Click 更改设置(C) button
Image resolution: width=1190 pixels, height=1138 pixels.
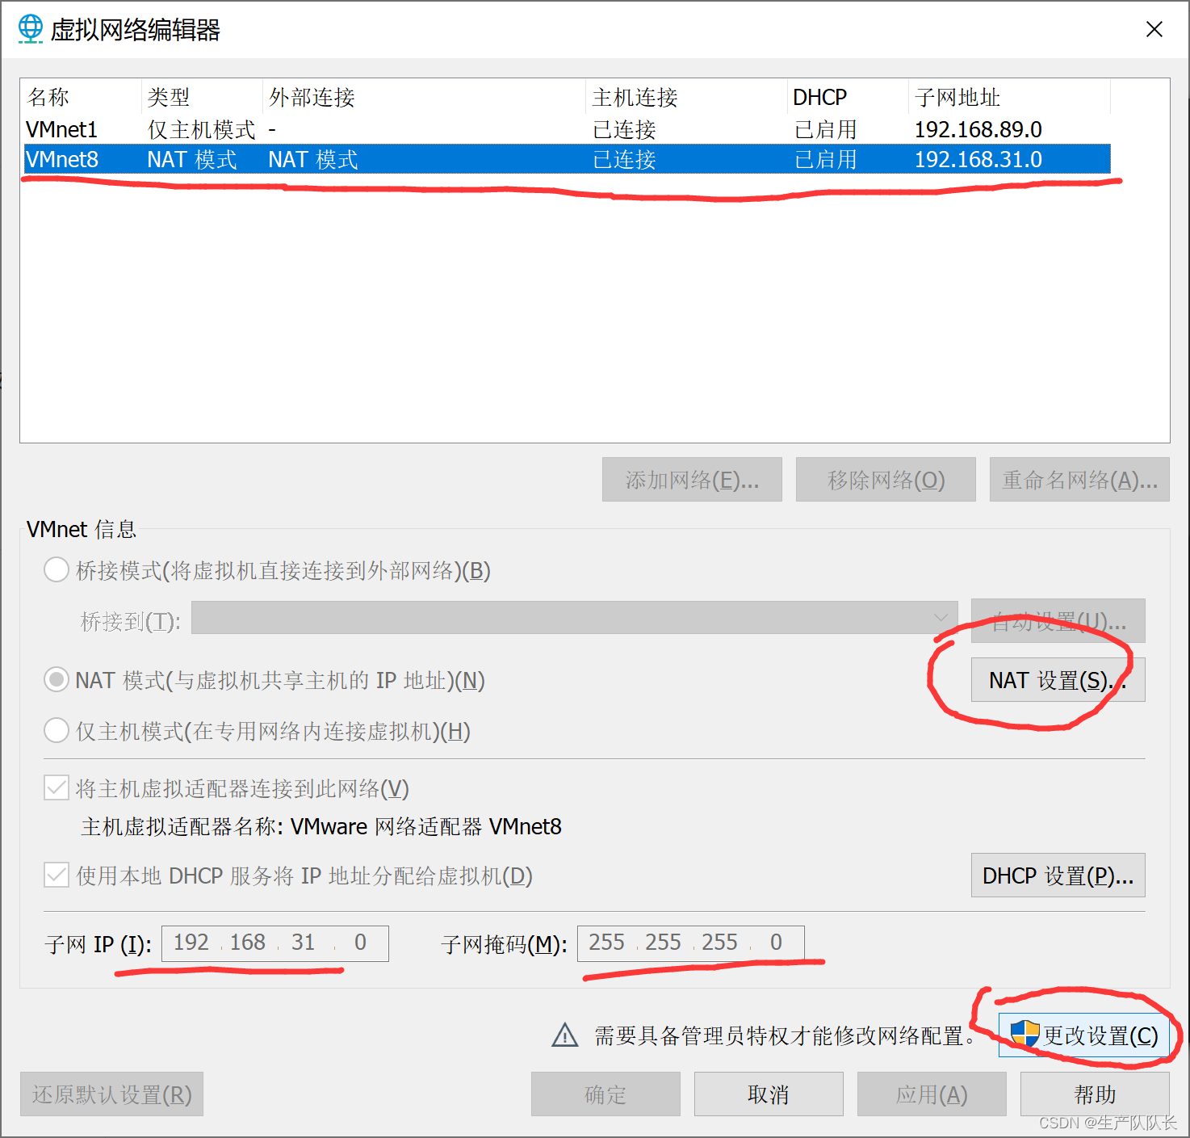1084,1035
